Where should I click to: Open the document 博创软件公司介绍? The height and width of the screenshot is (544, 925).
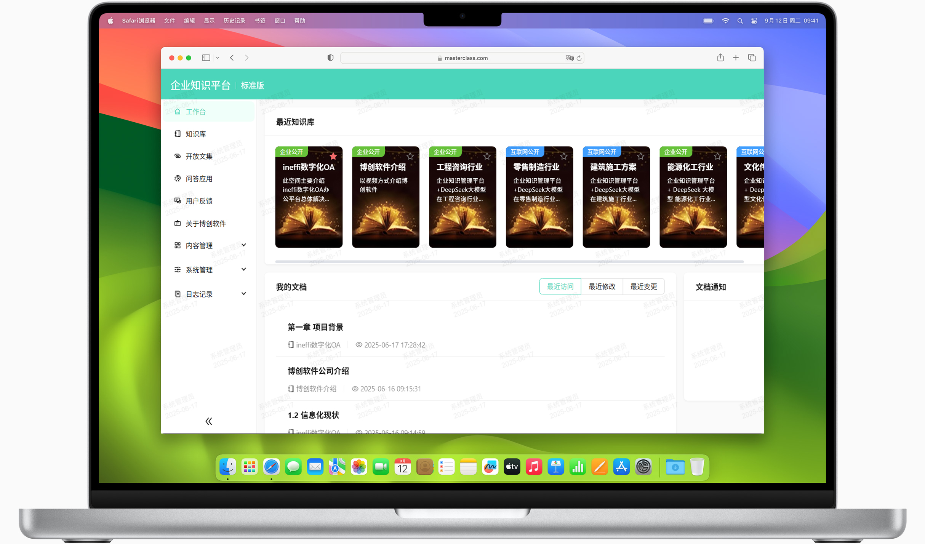click(x=318, y=371)
